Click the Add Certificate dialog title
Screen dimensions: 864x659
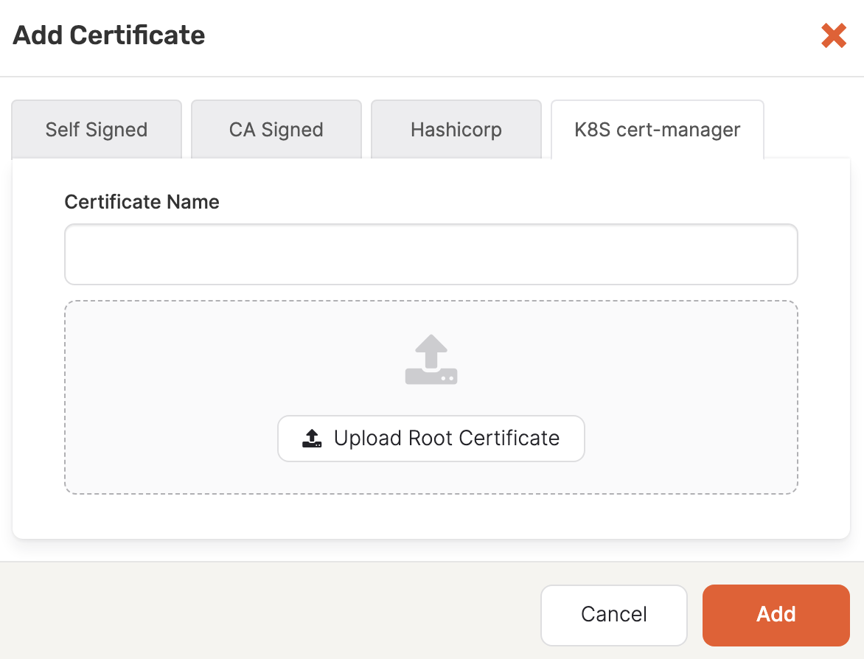click(x=108, y=35)
